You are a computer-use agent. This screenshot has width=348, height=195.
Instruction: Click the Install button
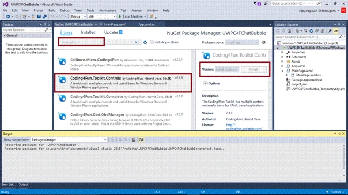point(254,69)
